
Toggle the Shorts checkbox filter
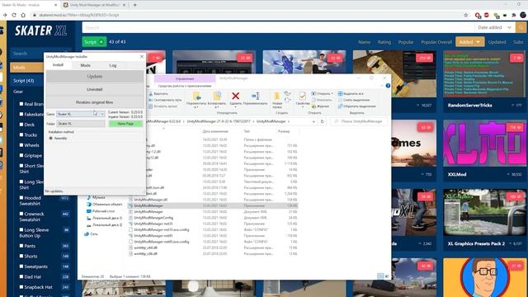(21, 256)
